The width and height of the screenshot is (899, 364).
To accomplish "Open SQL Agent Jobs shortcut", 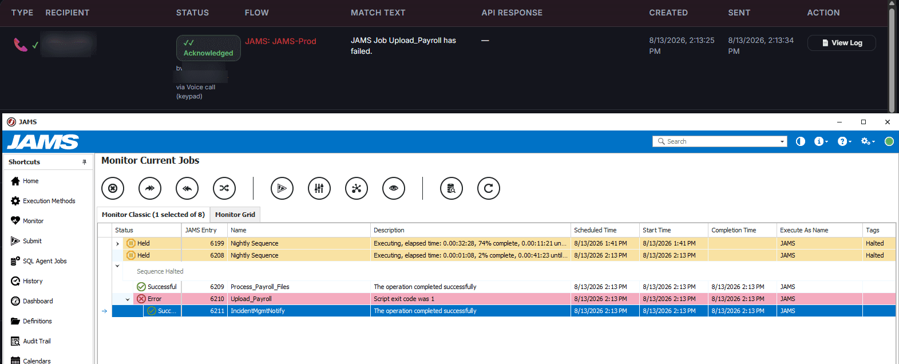I will pos(39,261).
